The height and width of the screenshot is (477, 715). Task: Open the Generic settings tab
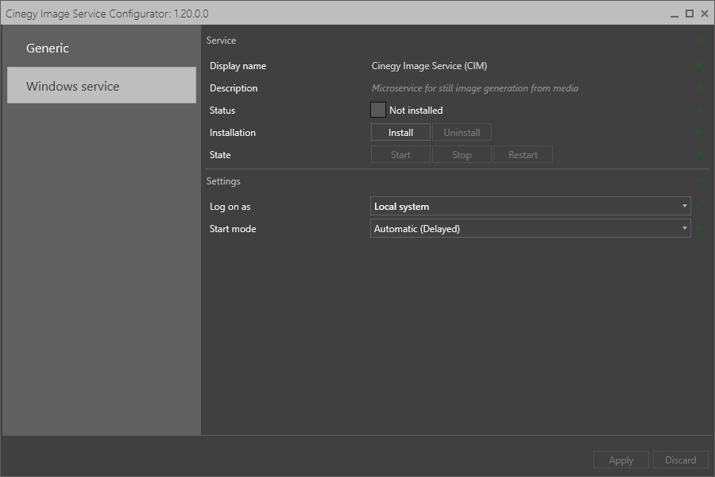[102, 48]
